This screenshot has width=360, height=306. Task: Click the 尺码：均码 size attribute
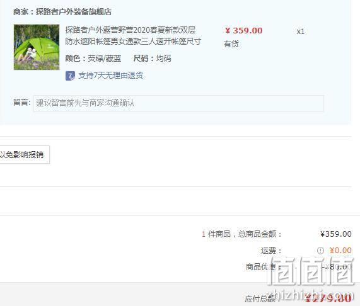coord(152,59)
